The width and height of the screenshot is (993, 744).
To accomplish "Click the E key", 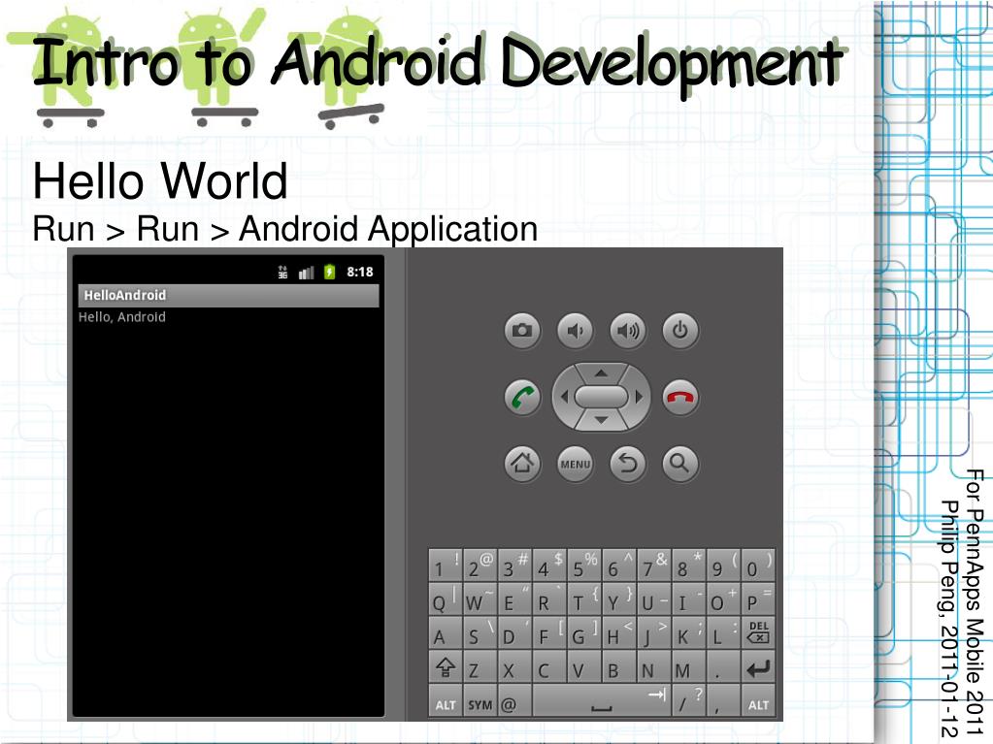I will tap(514, 599).
